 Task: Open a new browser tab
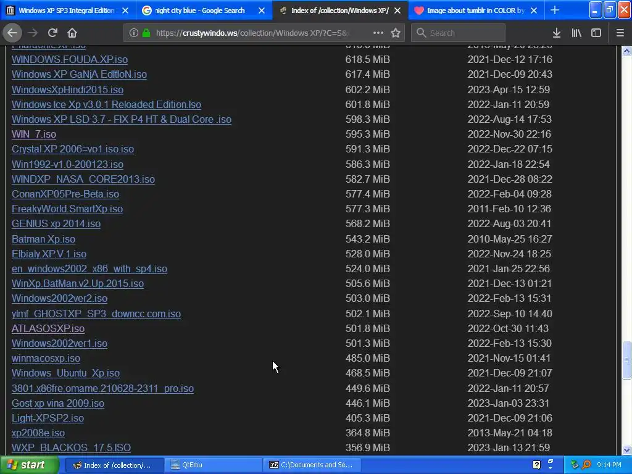click(x=555, y=10)
